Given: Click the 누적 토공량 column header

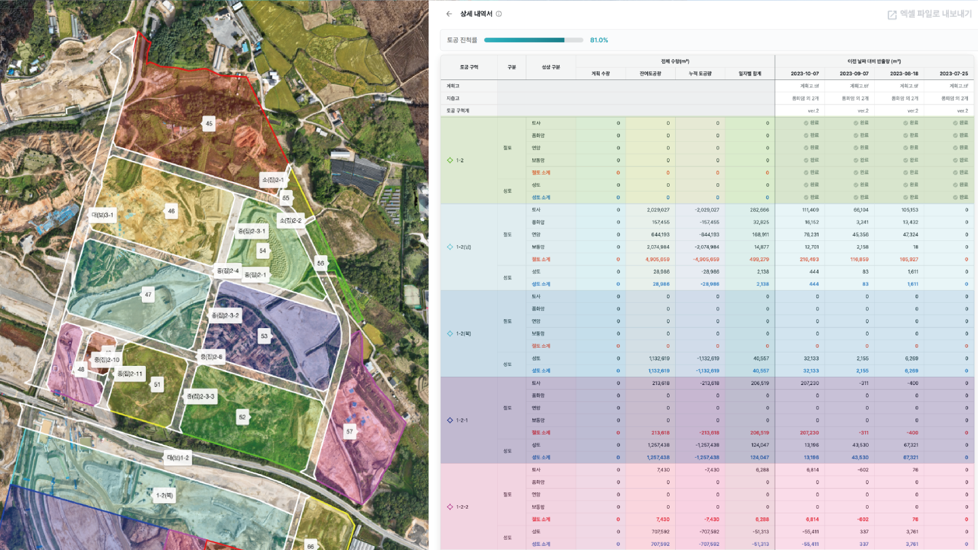Looking at the screenshot, I should click(700, 73).
